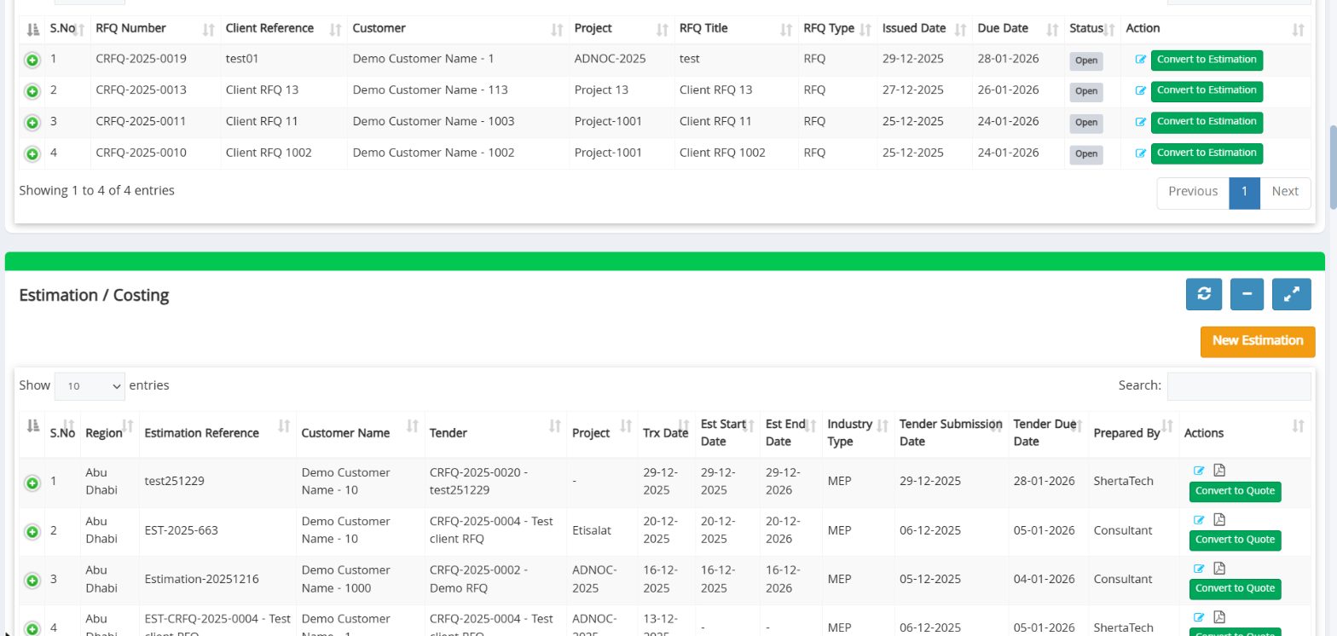Viewport: 1337px width, 636px height.
Task: Sort RFQ table by Due Date
Action: click(1018, 29)
